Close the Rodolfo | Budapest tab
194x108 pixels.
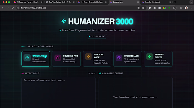(170, 2)
